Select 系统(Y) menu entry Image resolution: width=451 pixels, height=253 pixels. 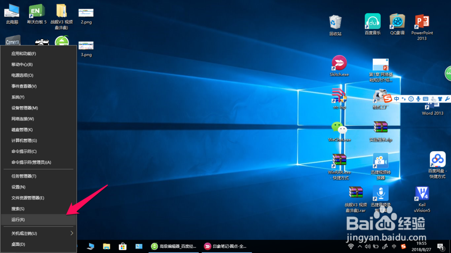pyautogui.click(x=38, y=97)
